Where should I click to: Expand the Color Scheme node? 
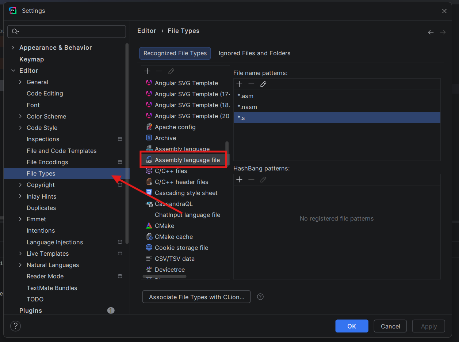tap(20, 116)
